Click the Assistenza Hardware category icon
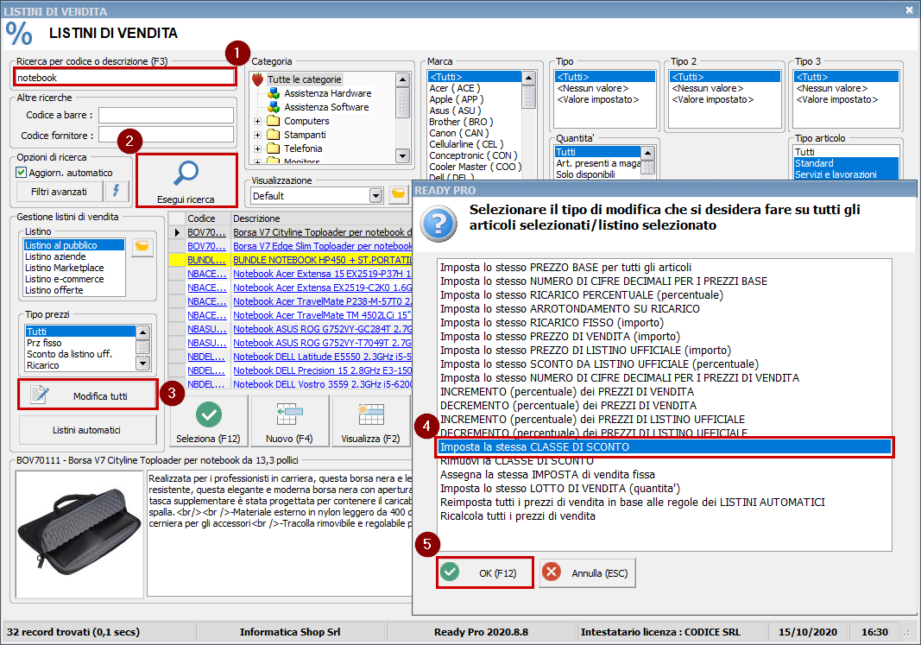Viewport: 921px width, 645px height. [273, 93]
